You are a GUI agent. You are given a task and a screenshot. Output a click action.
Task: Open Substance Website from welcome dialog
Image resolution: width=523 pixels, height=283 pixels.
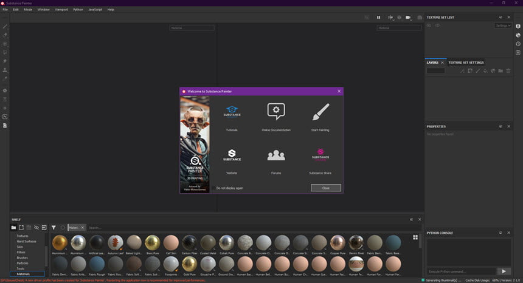click(x=232, y=155)
